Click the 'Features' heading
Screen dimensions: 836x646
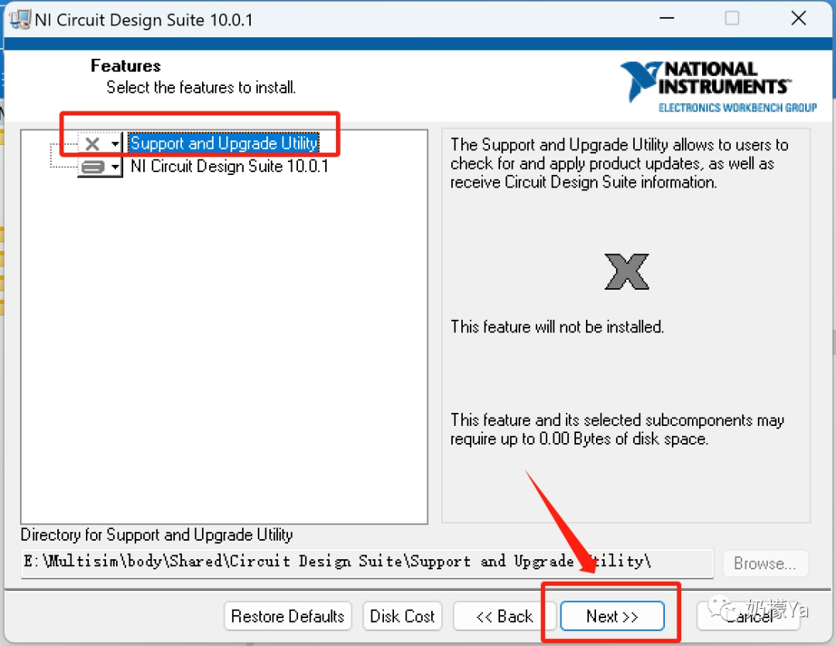tap(125, 66)
